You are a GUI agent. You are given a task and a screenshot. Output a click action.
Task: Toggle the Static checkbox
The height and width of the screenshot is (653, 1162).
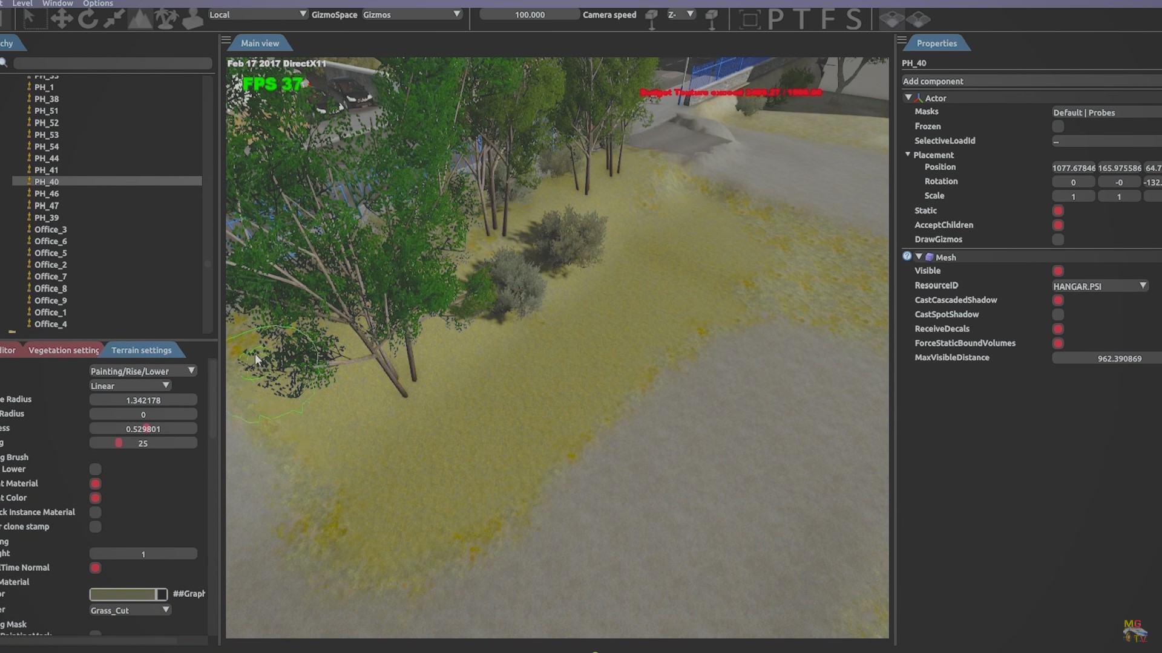[1058, 210]
